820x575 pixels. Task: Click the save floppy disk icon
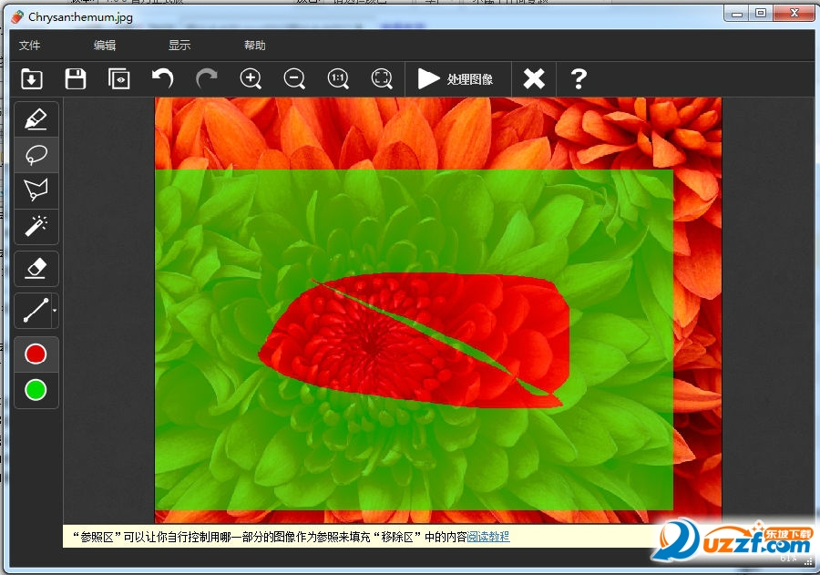coord(76,79)
